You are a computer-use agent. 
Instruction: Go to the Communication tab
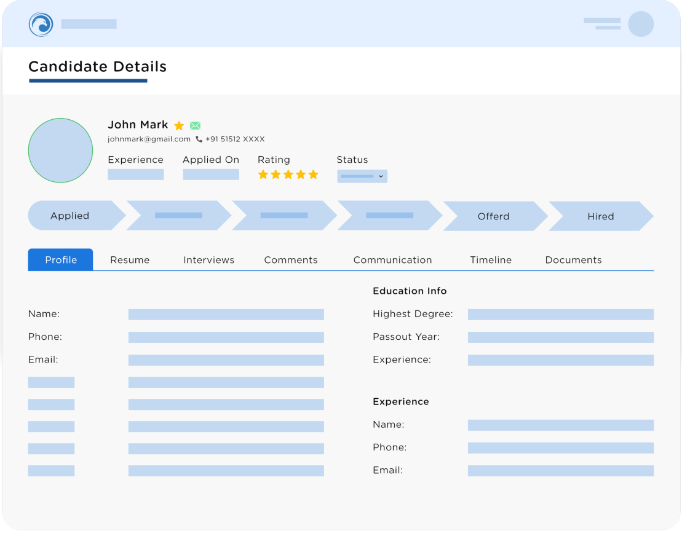tap(392, 260)
